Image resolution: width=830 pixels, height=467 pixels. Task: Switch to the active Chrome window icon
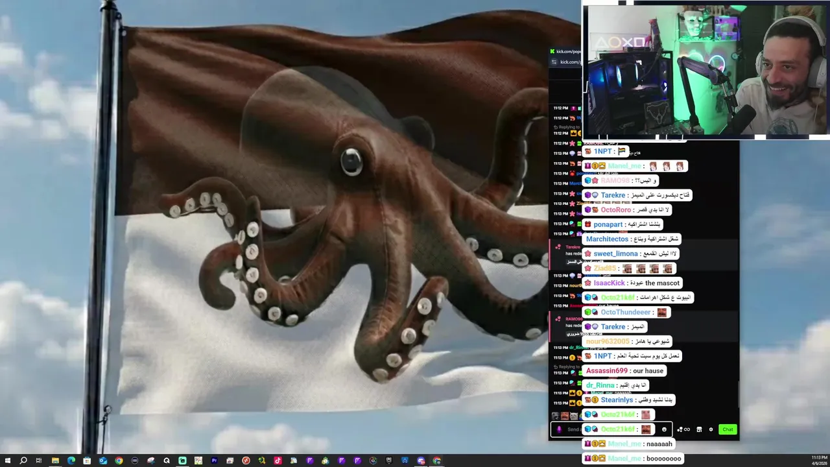click(436, 461)
